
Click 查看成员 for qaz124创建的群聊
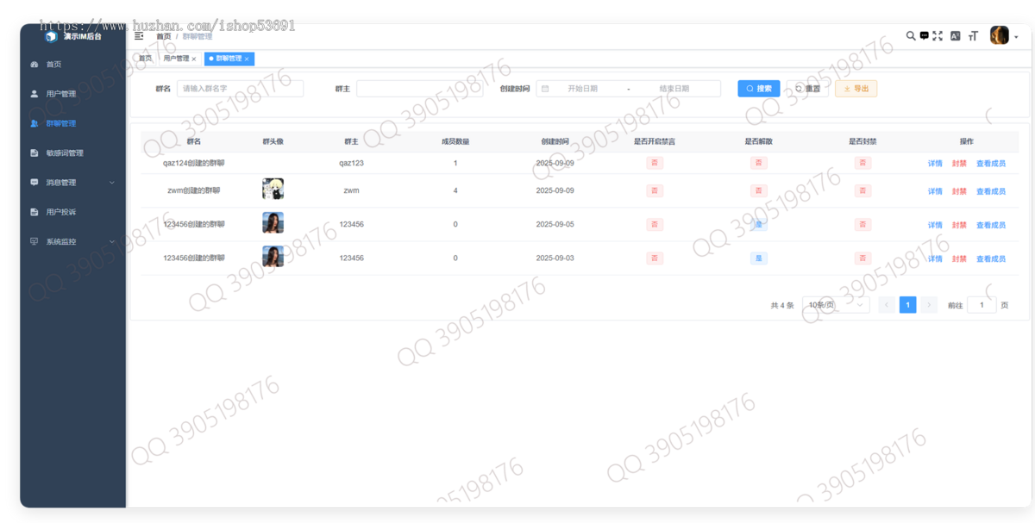[991, 164]
